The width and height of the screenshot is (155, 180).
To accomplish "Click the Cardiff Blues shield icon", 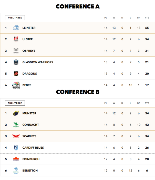I will click(x=16, y=148).
